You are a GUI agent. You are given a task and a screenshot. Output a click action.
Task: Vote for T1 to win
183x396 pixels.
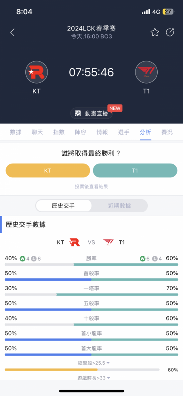click(x=135, y=170)
